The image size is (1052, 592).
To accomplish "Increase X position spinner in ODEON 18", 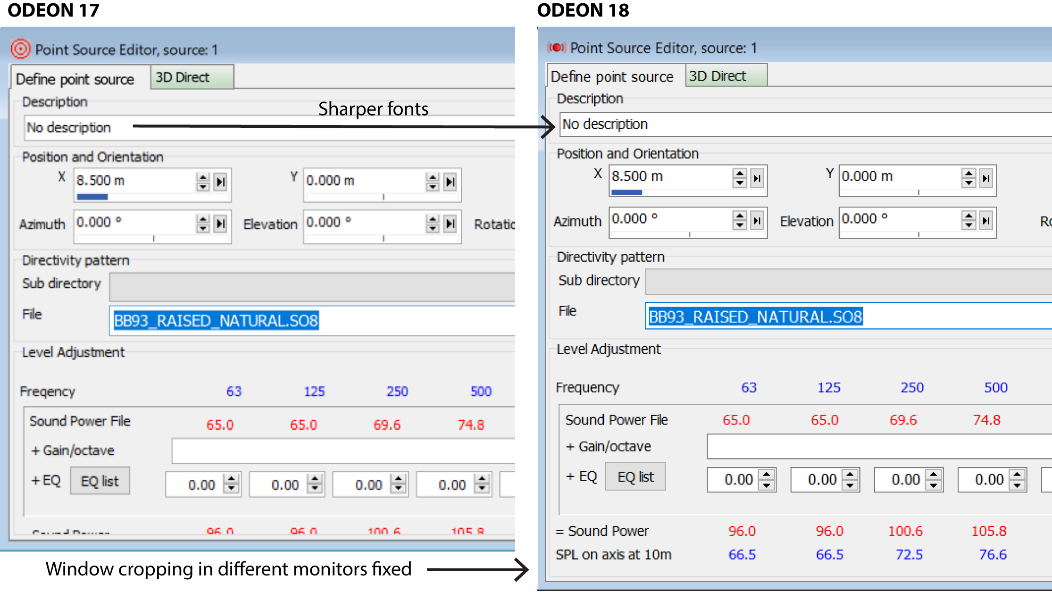I will pos(740,174).
